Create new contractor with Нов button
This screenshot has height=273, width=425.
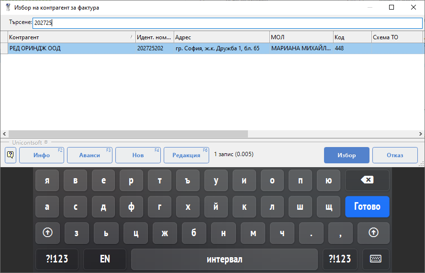coord(138,155)
